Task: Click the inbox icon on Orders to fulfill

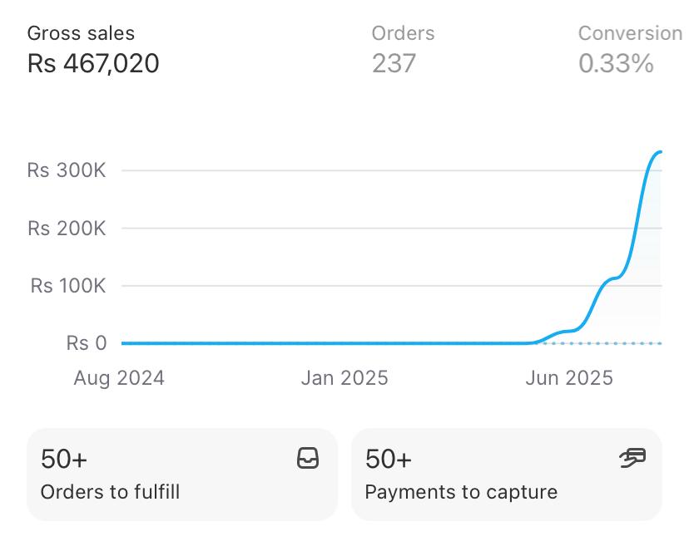Action: tap(308, 458)
